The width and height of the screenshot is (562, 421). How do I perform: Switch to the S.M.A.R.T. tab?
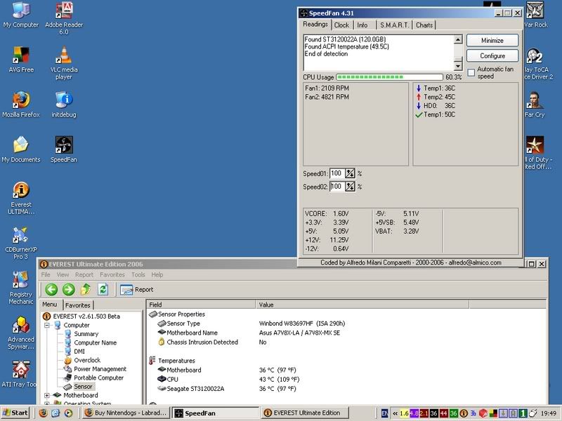coord(393,25)
